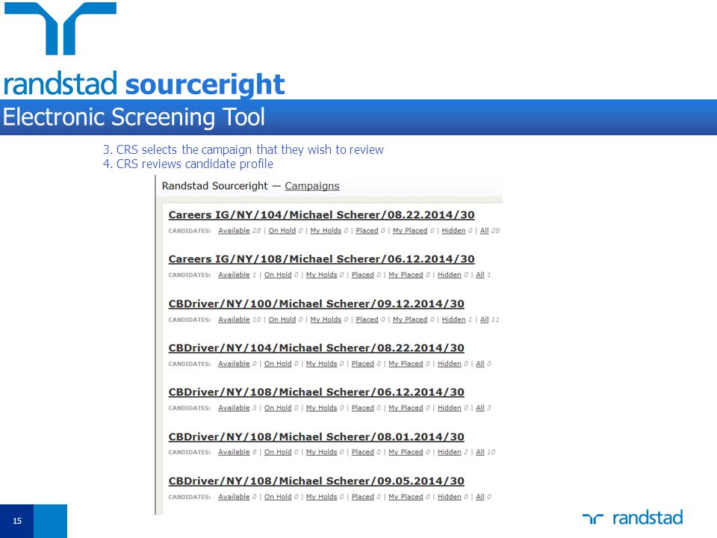Show My Placed for CBDriver/NY/108 08.01.2014

pos(406,452)
